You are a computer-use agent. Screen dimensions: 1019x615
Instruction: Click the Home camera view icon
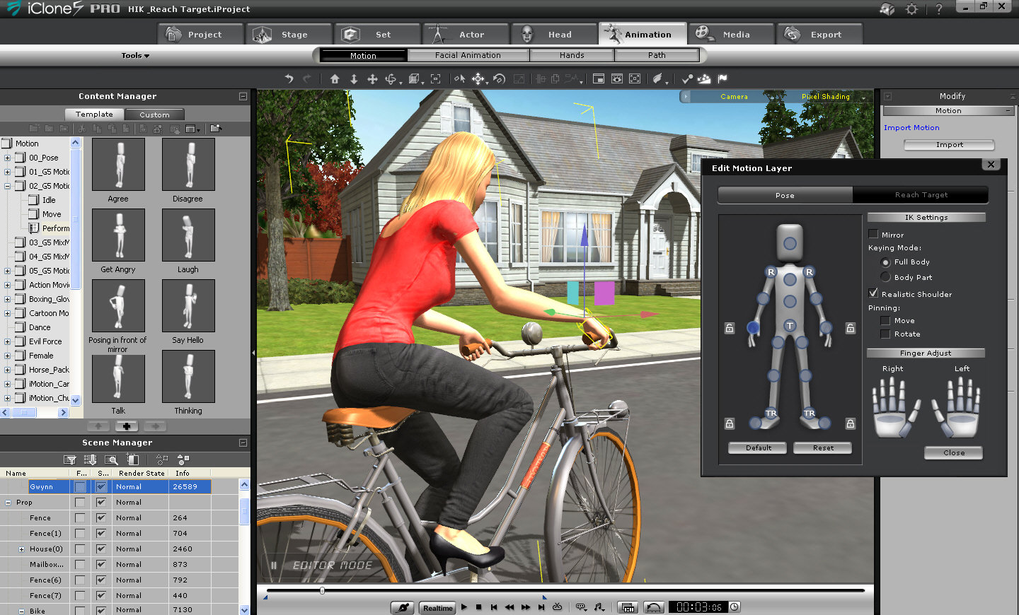(x=335, y=79)
